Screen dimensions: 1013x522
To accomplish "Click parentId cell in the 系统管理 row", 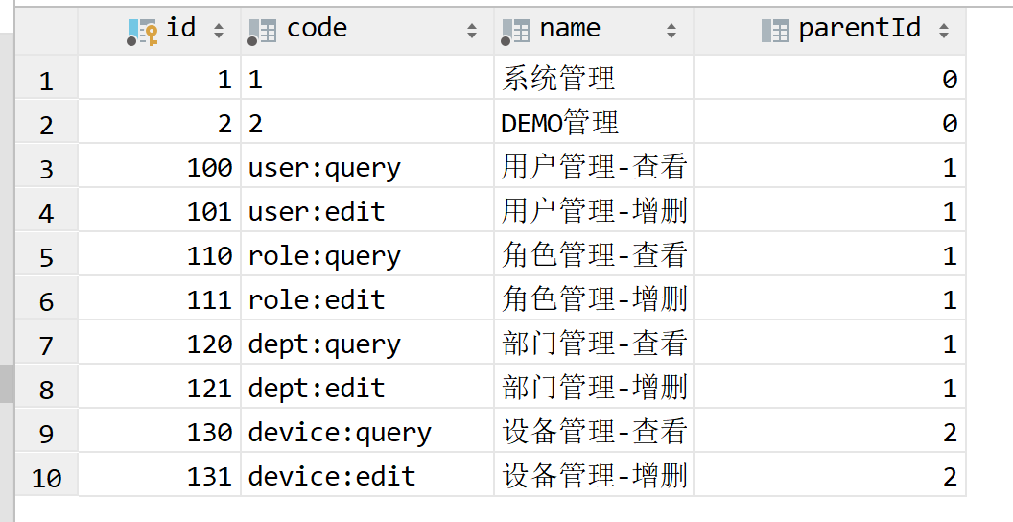I will tap(830, 79).
